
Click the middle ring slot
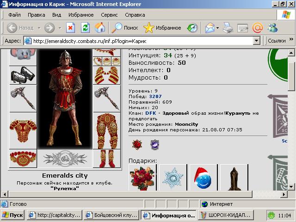point(107,61)
